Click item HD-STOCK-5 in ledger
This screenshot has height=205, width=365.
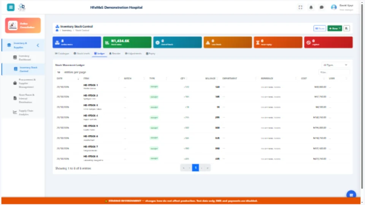(x=90, y=126)
